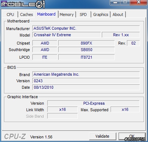Image resolution: width=148 pixels, height=142 pixels.
Task: Confirm with the OK button
Action: [x=132, y=136]
